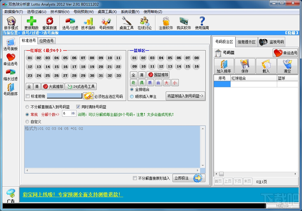
Task: Open the 彩宝网上线啦 advertisement link
Action: (x=73, y=194)
